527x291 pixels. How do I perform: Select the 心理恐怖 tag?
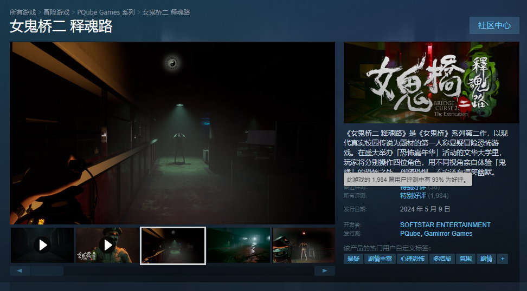[x=413, y=259]
